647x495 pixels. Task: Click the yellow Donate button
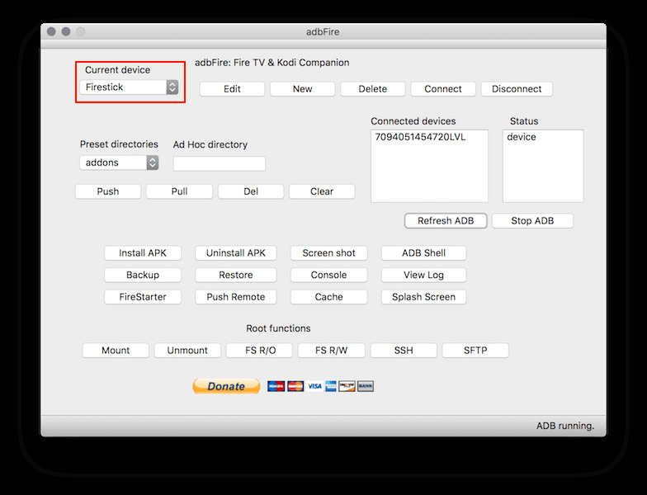click(x=226, y=386)
